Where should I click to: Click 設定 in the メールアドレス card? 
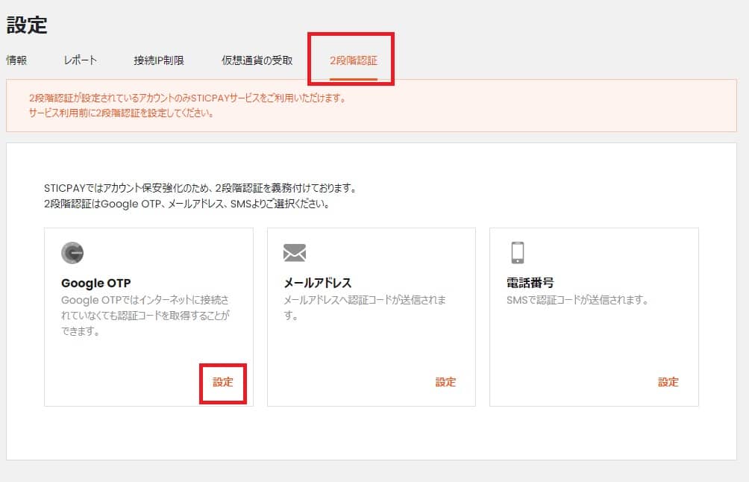point(445,382)
